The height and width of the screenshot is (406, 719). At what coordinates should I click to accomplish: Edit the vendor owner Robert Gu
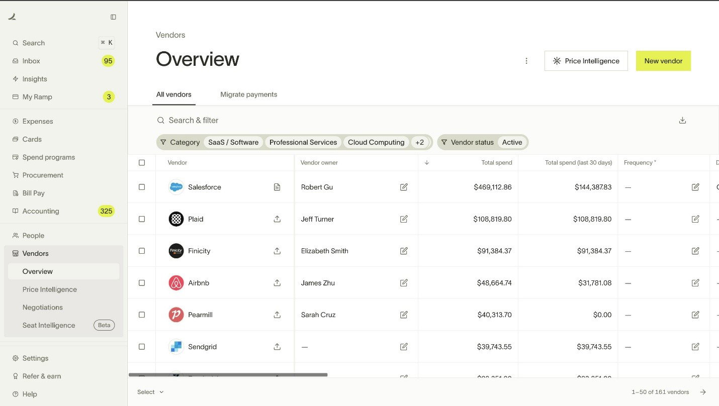tap(404, 186)
